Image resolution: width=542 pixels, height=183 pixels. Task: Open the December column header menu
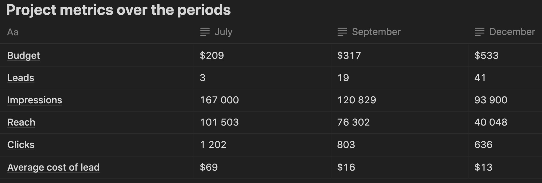[x=512, y=32]
